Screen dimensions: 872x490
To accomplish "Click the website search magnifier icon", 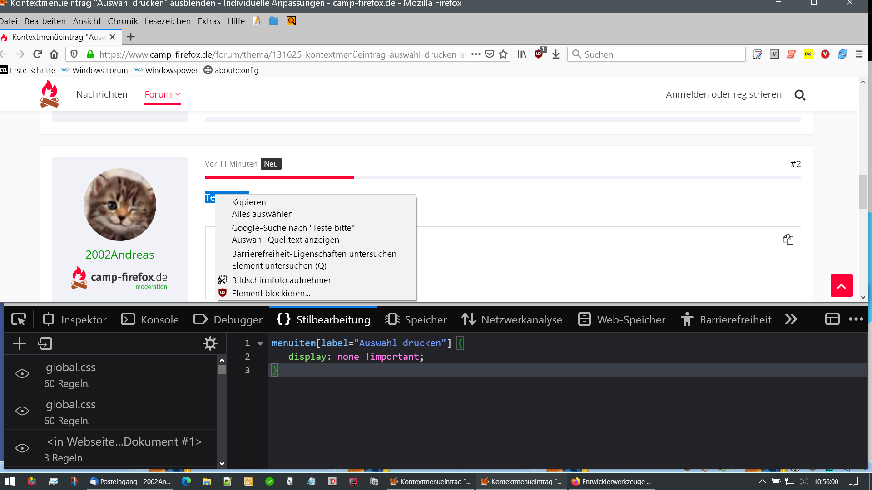I will tap(800, 95).
